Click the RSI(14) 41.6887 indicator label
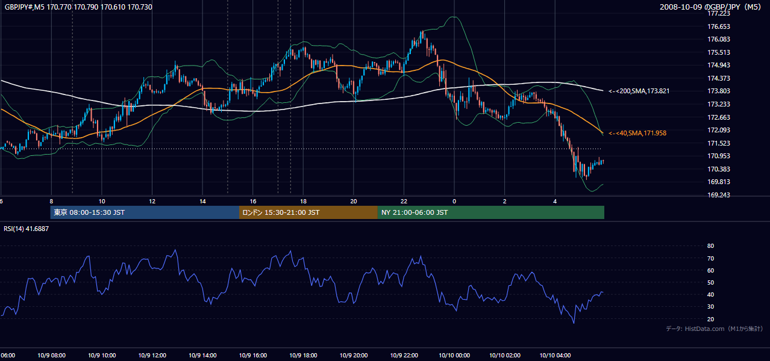This screenshot has width=770, height=361. tap(27, 229)
